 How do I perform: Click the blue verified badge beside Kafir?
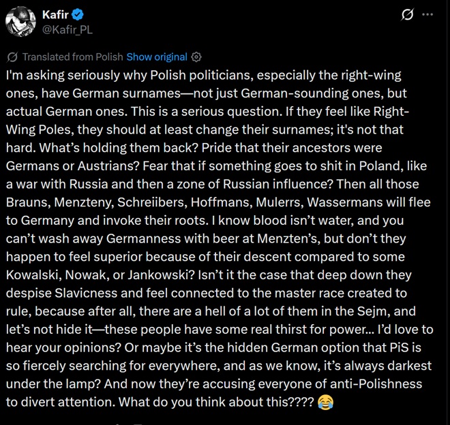pyautogui.click(x=78, y=14)
